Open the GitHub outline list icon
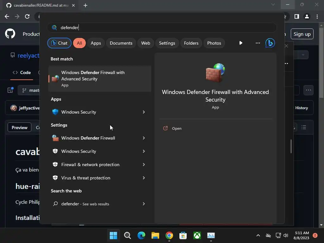Screen dimensions: 324x243 [303, 127]
